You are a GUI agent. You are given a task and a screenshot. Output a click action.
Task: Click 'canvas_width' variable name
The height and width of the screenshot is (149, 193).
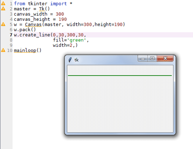point(30,14)
